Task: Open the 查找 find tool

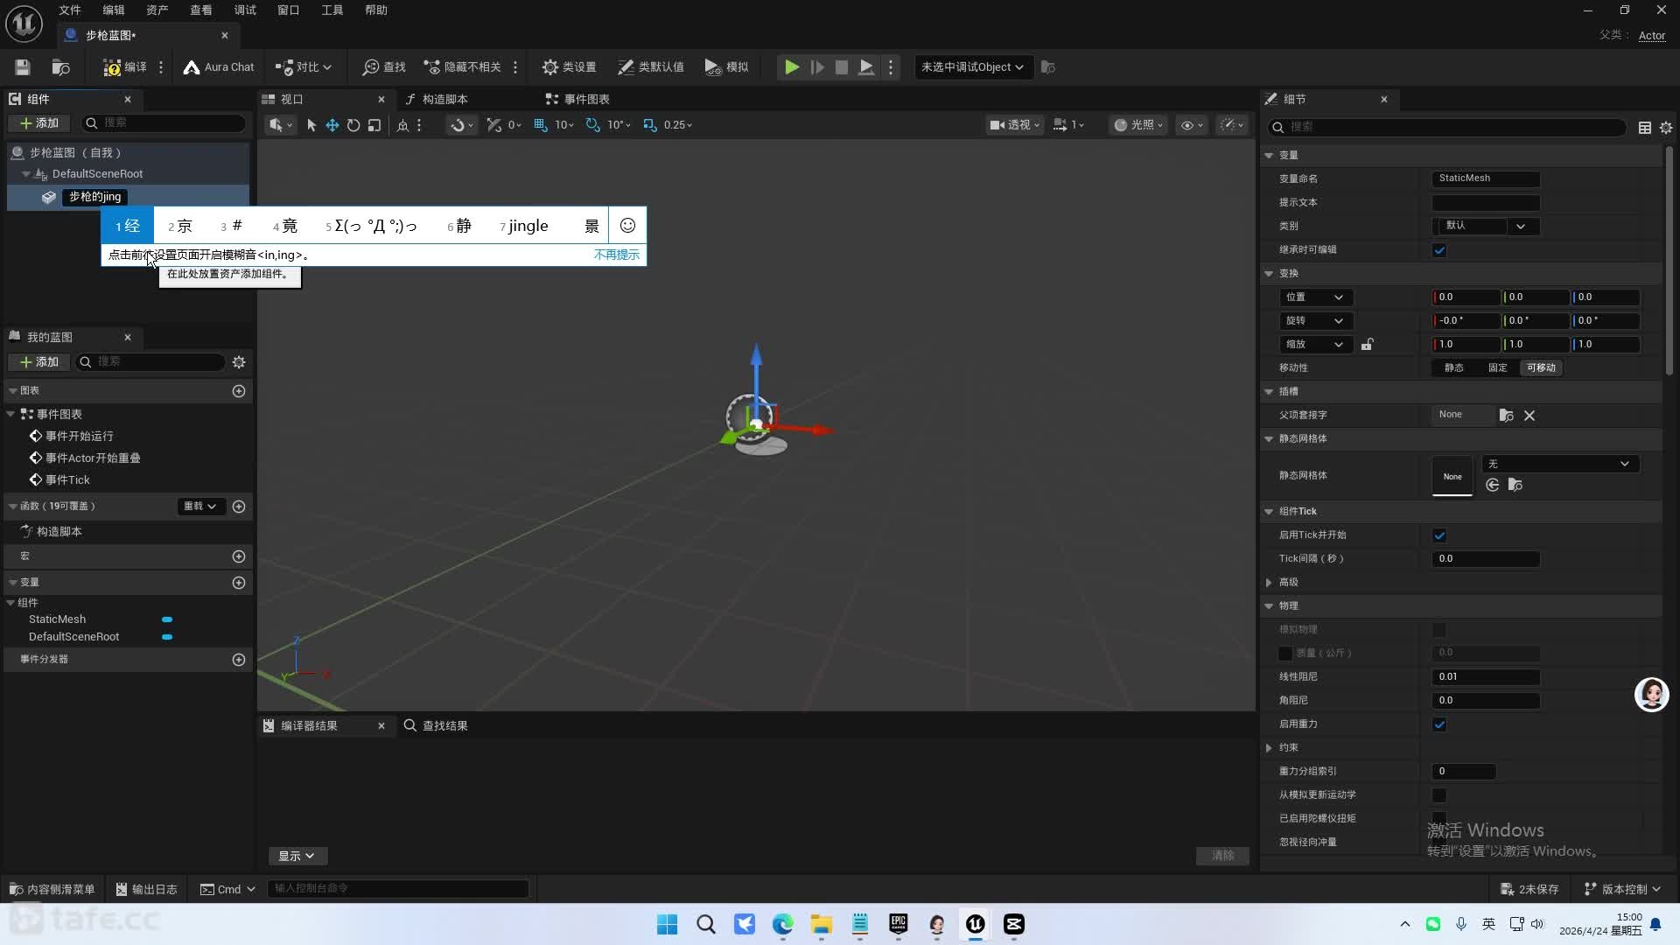Action: click(x=384, y=67)
